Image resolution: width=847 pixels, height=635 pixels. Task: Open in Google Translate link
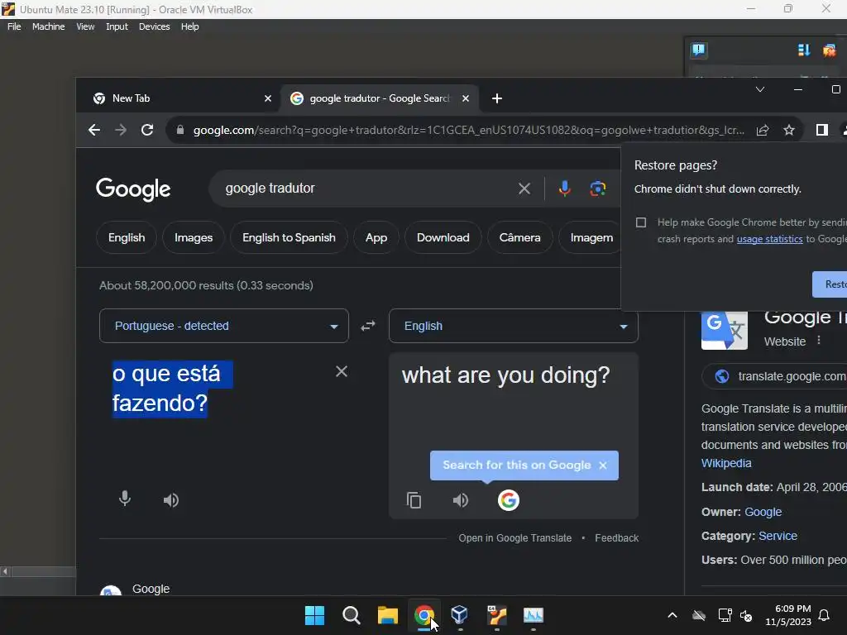tap(514, 537)
